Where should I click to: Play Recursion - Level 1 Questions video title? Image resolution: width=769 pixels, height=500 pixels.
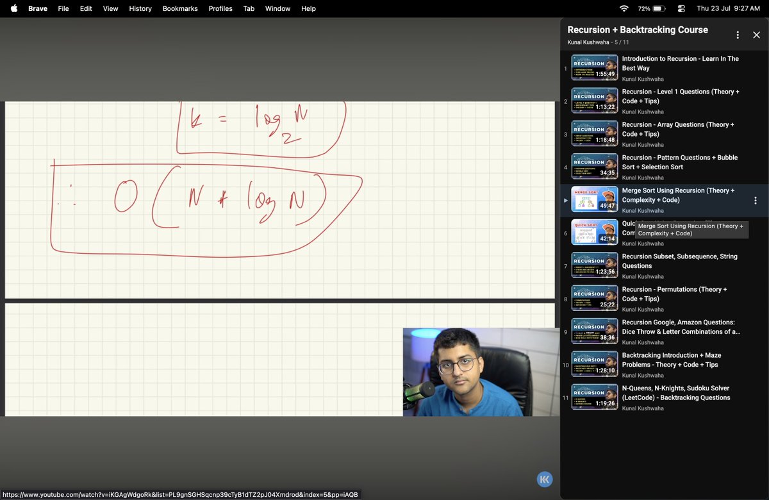tap(681, 96)
